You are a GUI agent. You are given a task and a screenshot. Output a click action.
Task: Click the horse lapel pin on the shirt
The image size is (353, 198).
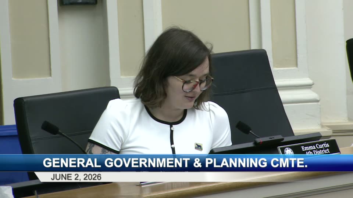(x=199, y=147)
